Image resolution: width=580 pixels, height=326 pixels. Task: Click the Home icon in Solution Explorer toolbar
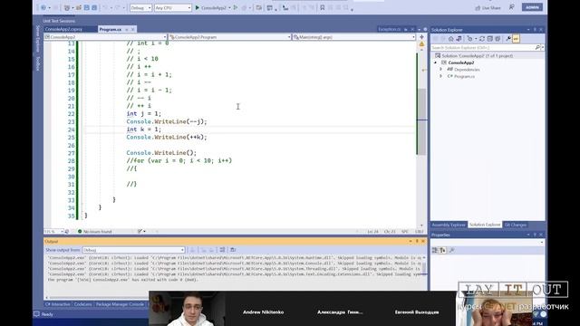(451, 39)
